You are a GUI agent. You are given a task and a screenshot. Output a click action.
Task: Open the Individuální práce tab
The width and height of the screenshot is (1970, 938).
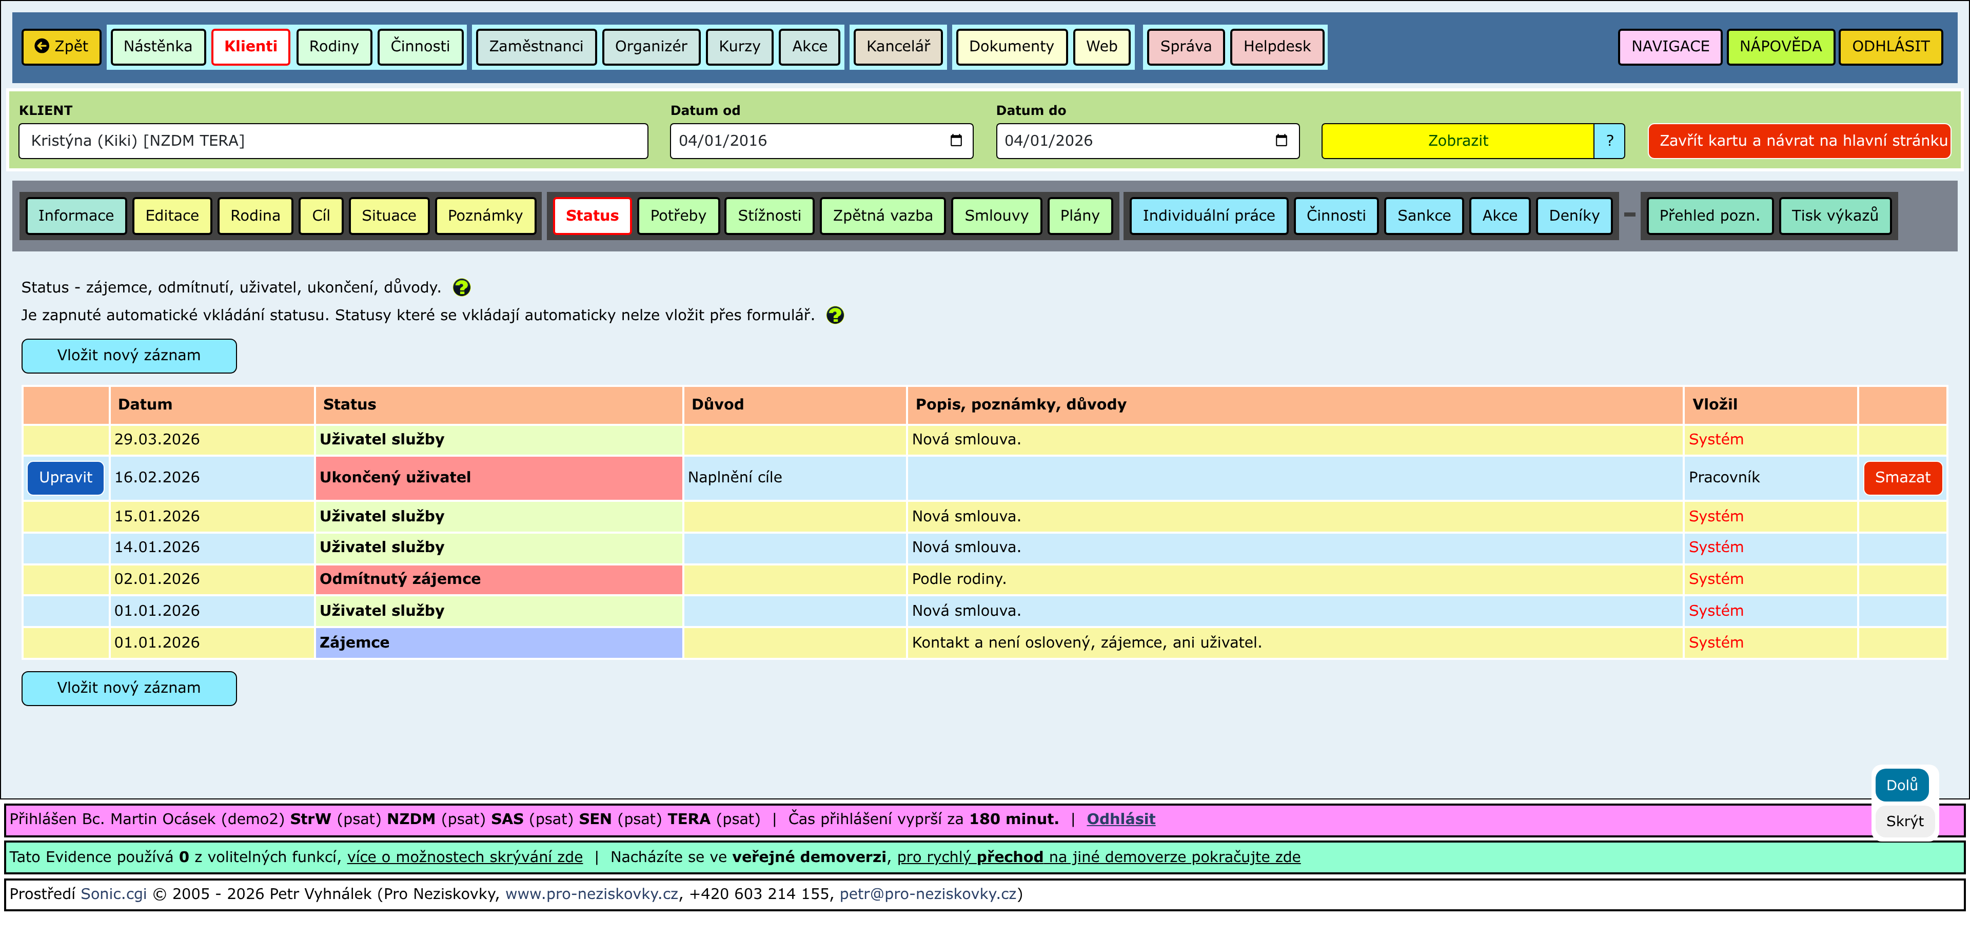1209,216
